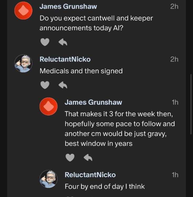Select the James Grunshaw name on the nested reply
Image resolution: width=193 pixels, height=197 pixels.
(93, 102)
